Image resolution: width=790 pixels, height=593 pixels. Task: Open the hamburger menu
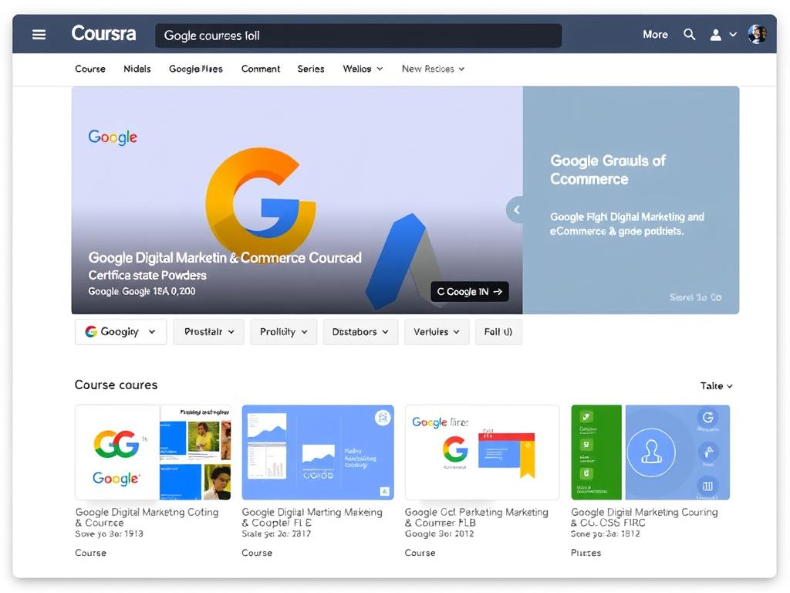(x=39, y=34)
